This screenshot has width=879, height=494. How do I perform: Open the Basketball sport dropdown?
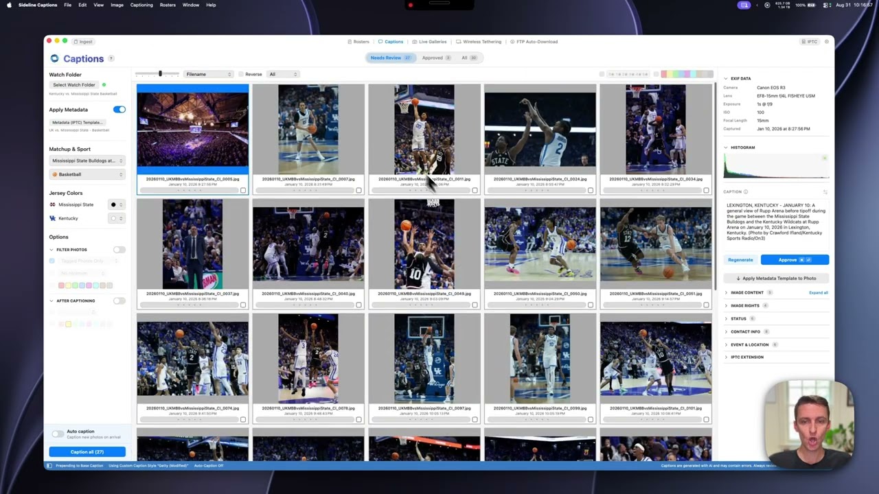tap(87, 174)
